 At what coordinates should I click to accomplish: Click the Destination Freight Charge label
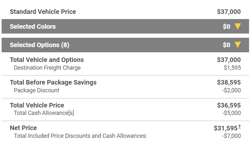pyautogui.click(x=47, y=68)
